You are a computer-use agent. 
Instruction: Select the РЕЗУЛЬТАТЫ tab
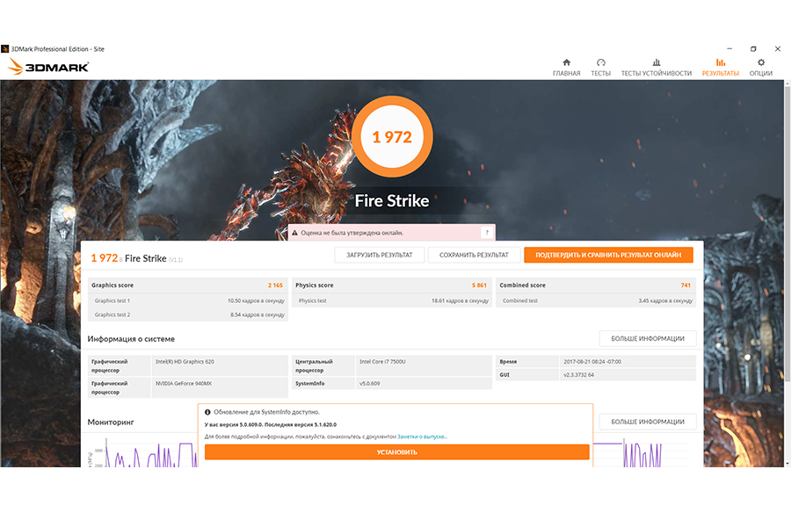click(720, 68)
